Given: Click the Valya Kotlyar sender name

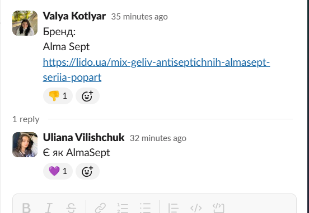Looking at the screenshot, I should click(74, 16).
